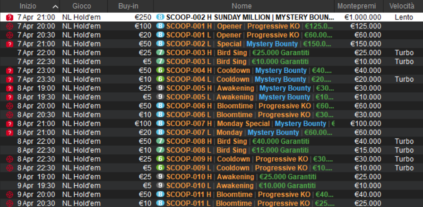Select SCOOP-008 H Bird Sing tournament

238,141
